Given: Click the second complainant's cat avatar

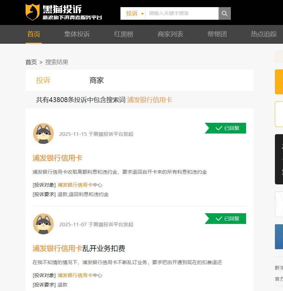Looking at the screenshot, I should [x=44, y=224].
